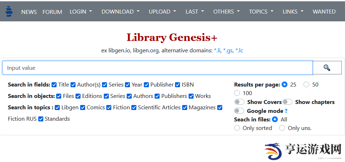Image resolution: width=345 pixels, height=162 pixels.
Task: Expand the LOGIN dropdown menu
Action: click(81, 12)
